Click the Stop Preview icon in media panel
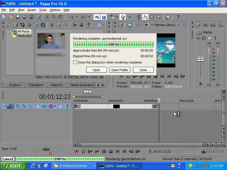 click(x=81, y=25)
